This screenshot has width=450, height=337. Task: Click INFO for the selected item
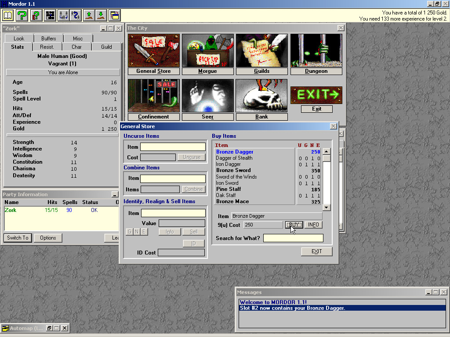[x=313, y=225]
